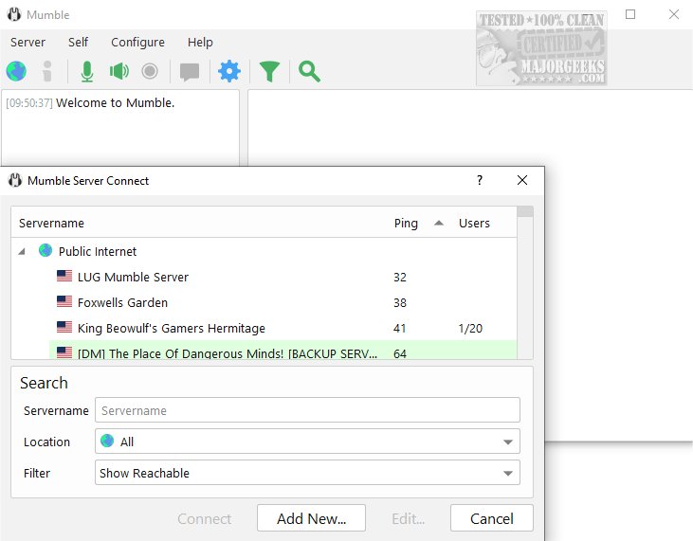Viewport: 693px width, 541px height.
Task: Close the Mumble main window
Action: tap(673, 14)
